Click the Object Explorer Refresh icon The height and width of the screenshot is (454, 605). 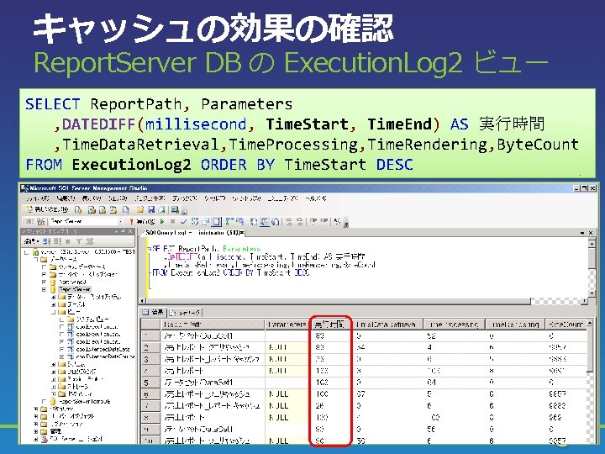tap(90, 241)
